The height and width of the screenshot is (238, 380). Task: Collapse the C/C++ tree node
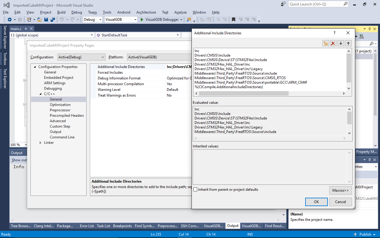(40, 94)
